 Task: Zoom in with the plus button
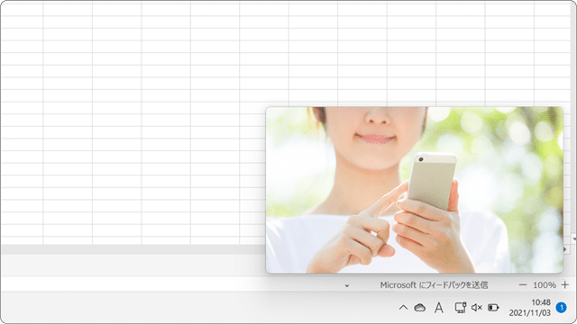click(565, 285)
